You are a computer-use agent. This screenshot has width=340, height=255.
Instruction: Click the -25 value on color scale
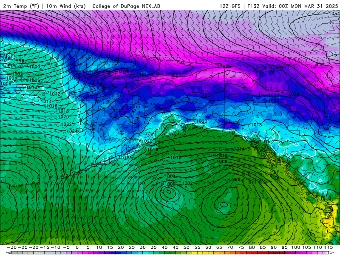coord(23,247)
